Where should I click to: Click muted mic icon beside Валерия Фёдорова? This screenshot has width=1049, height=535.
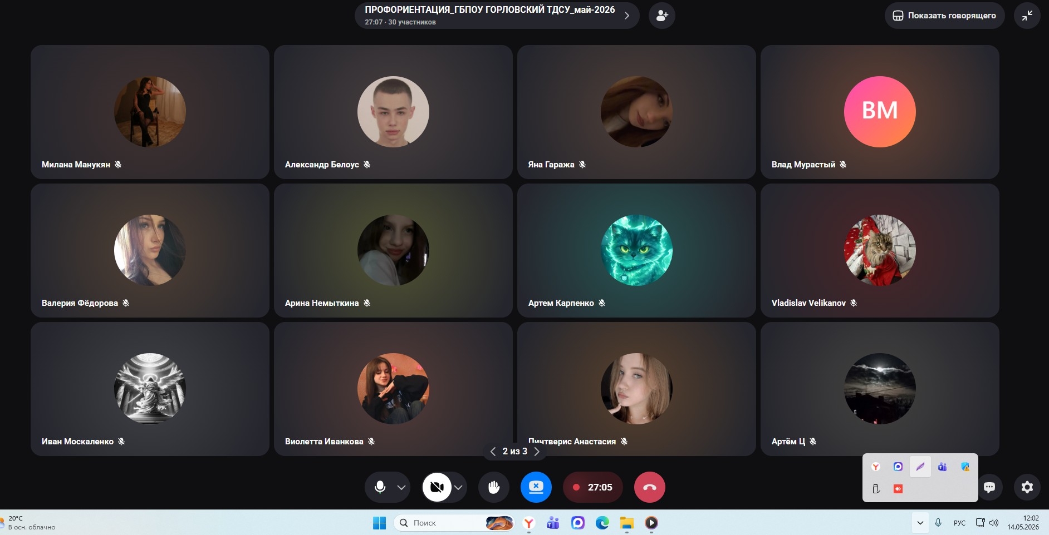(126, 303)
